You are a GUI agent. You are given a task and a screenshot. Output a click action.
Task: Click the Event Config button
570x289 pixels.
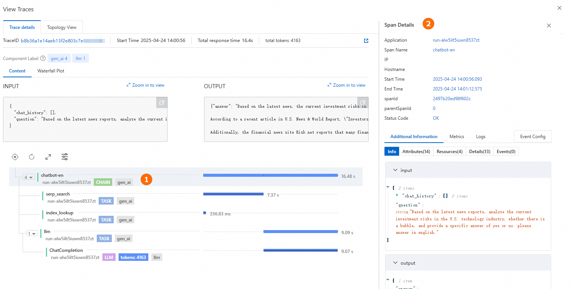(533, 137)
